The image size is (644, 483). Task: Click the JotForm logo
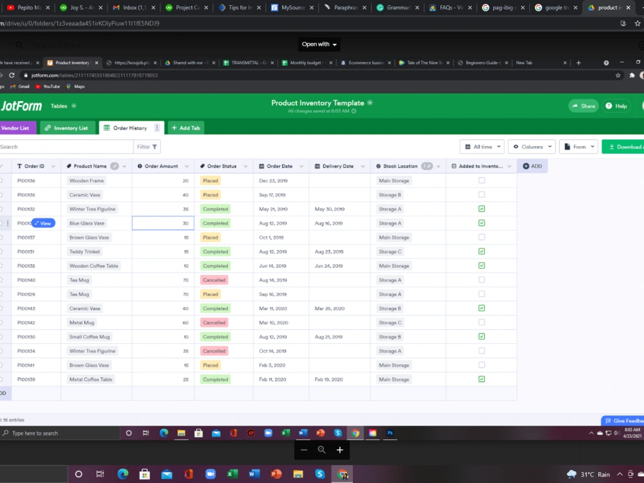click(x=21, y=106)
